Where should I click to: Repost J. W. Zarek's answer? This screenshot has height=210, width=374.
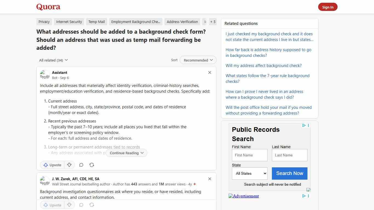92,205
